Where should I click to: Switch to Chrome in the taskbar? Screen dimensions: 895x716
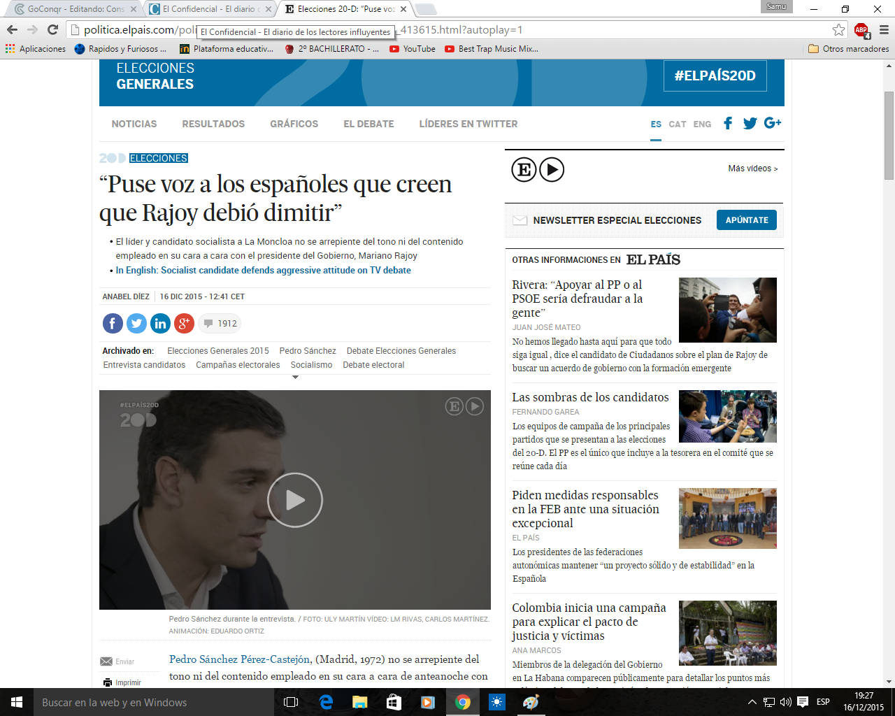pos(462,702)
